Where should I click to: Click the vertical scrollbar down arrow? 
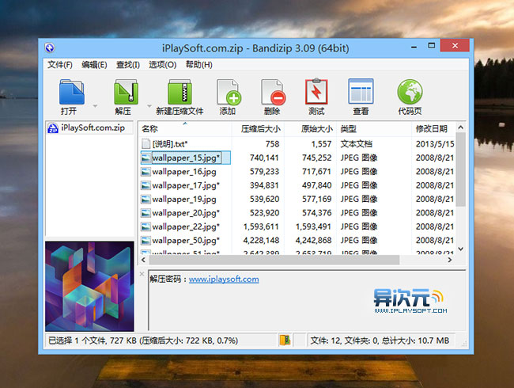click(x=460, y=249)
